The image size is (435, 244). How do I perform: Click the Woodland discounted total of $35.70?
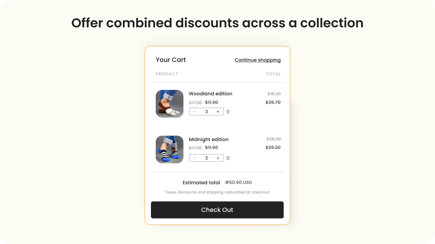click(x=273, y=102)
